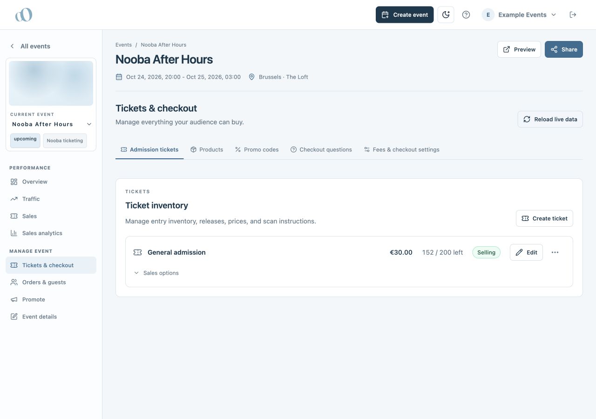Switch to the Checkout questions tab
The image size is (596, 419).
click(x=321, y=149)
